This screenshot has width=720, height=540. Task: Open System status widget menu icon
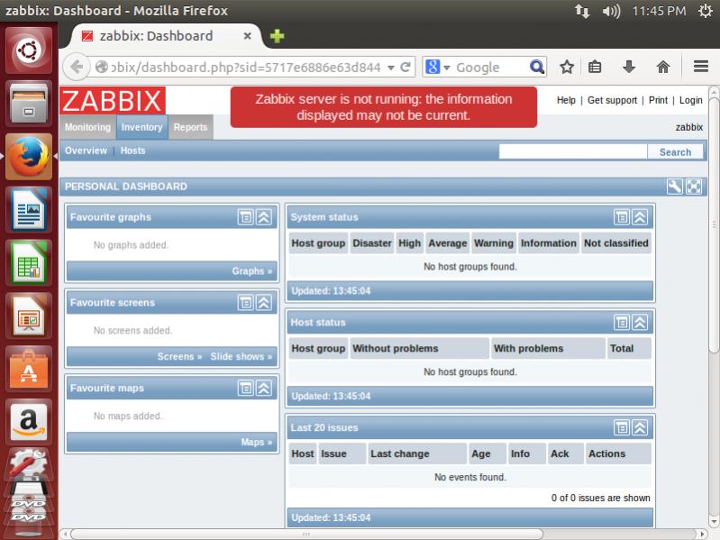pyautogui.click(x=622, y=217)
